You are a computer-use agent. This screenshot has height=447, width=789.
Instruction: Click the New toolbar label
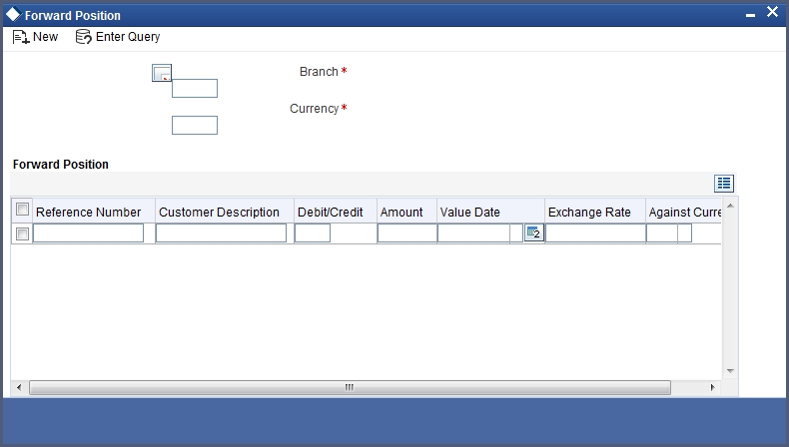click(45, 37)
